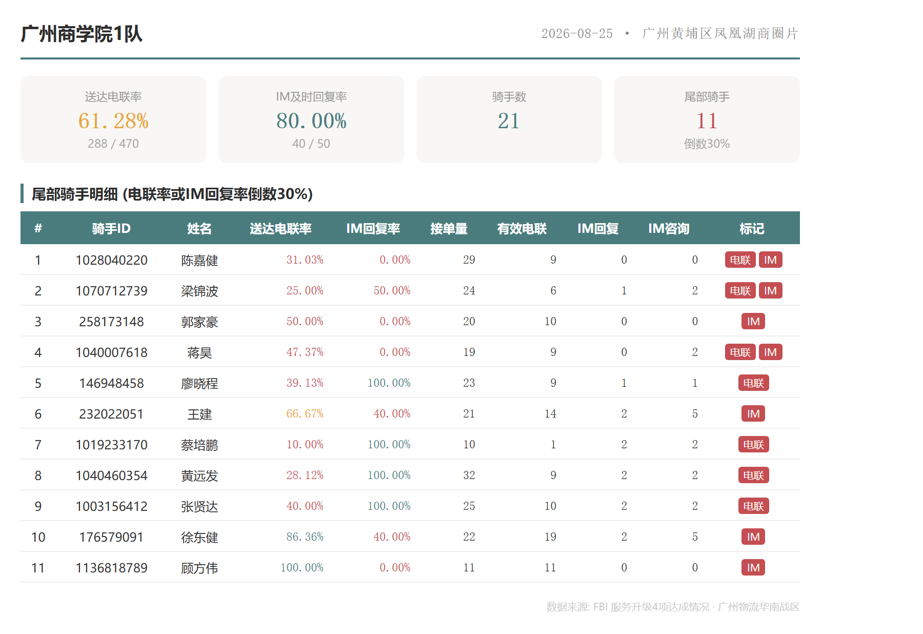This screenshot has width=923, height=634.
Task: Click the name 顾方伟
Action: 199,568
